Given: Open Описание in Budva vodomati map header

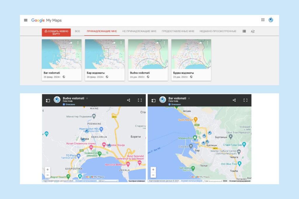Looking at the screenshot, I should tap(69, 104).
